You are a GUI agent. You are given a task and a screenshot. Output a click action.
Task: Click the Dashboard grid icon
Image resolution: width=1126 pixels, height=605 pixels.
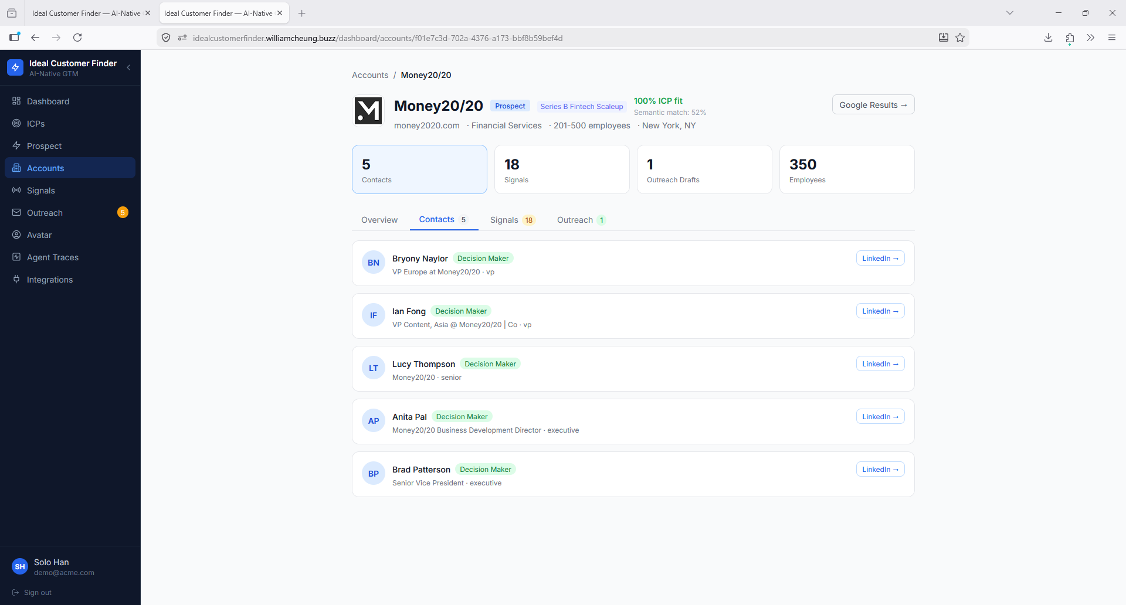coord(16,101)
